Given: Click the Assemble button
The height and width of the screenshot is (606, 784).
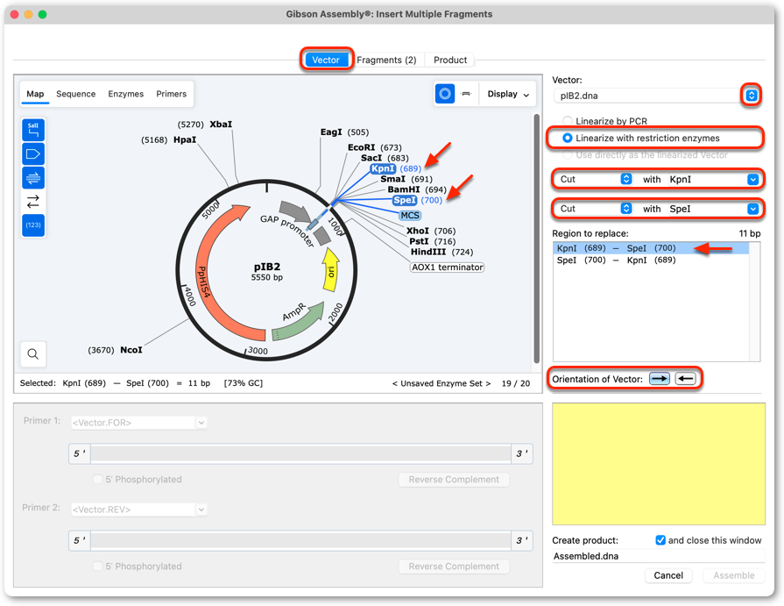Looking at the screenshot, I should [x=733, y=575].
